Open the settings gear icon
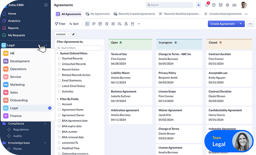The width and height of the screenshot is (256, 155). coord(227,5)
